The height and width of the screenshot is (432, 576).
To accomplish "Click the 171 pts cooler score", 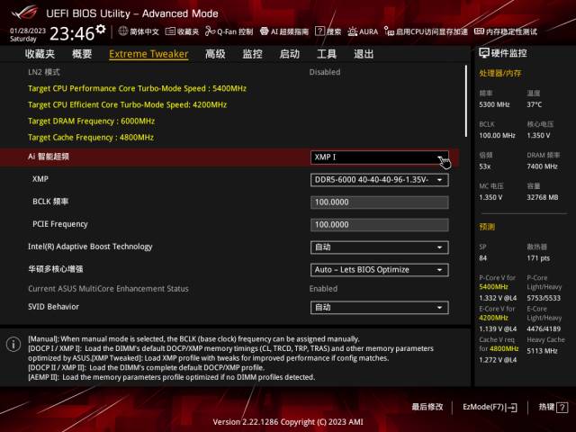I will click(538, 258).
